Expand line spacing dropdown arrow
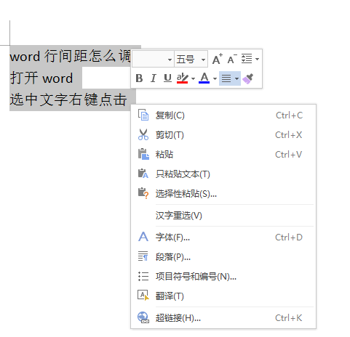 [x=257, y=59]
